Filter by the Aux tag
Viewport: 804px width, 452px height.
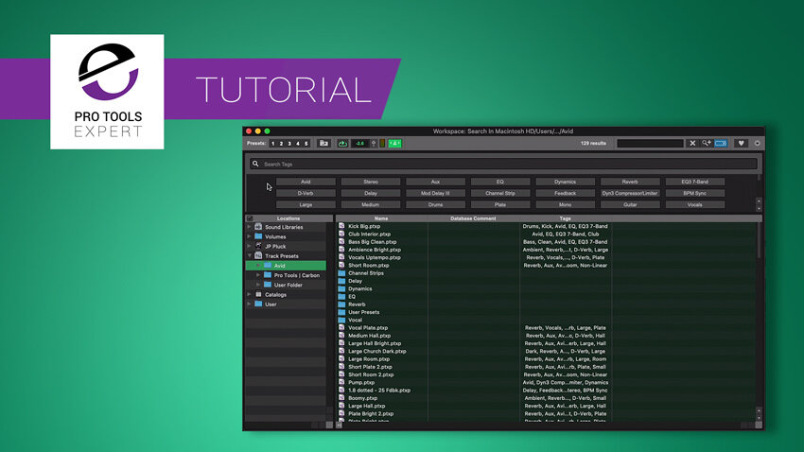(435, 182)
